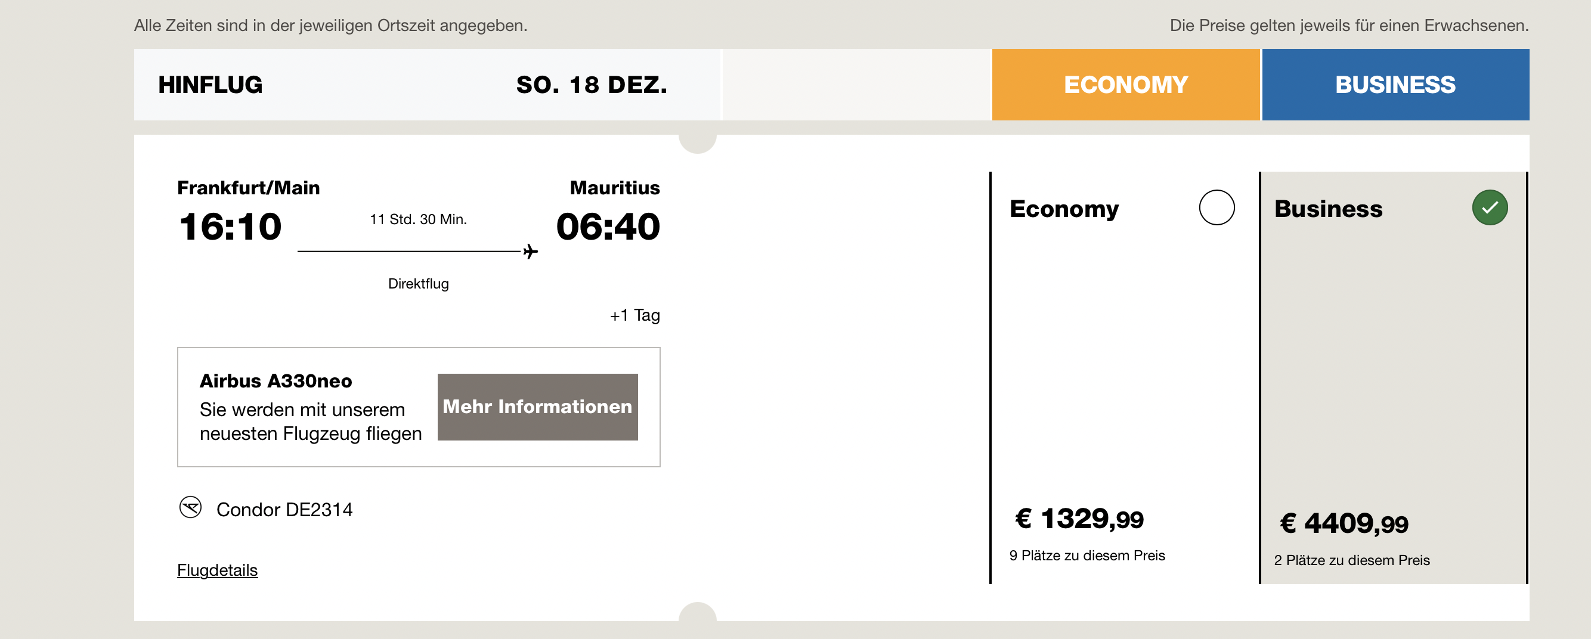Click the Business price € 4409,99

[x=1344, y=523]
